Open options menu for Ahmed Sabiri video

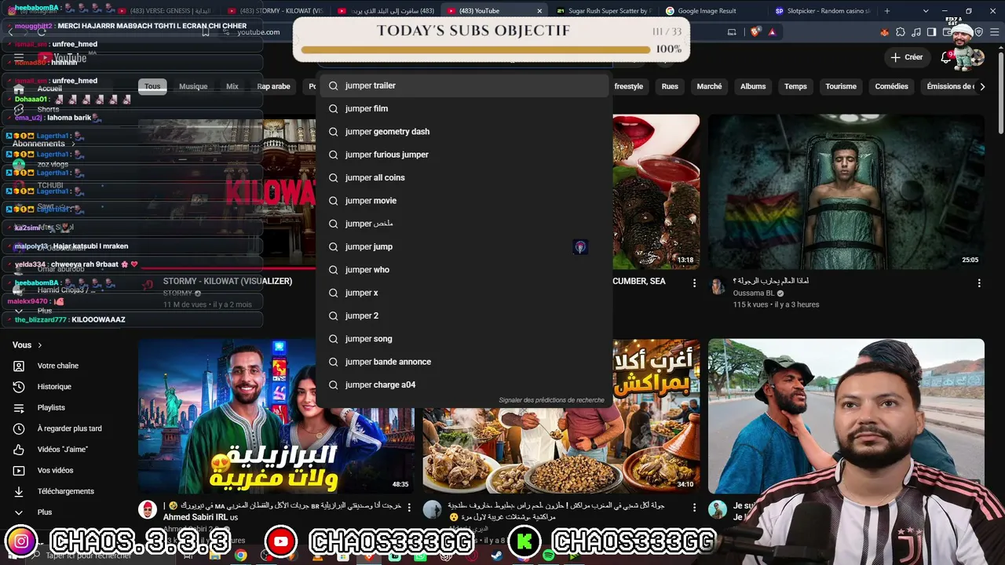point(411,508)
